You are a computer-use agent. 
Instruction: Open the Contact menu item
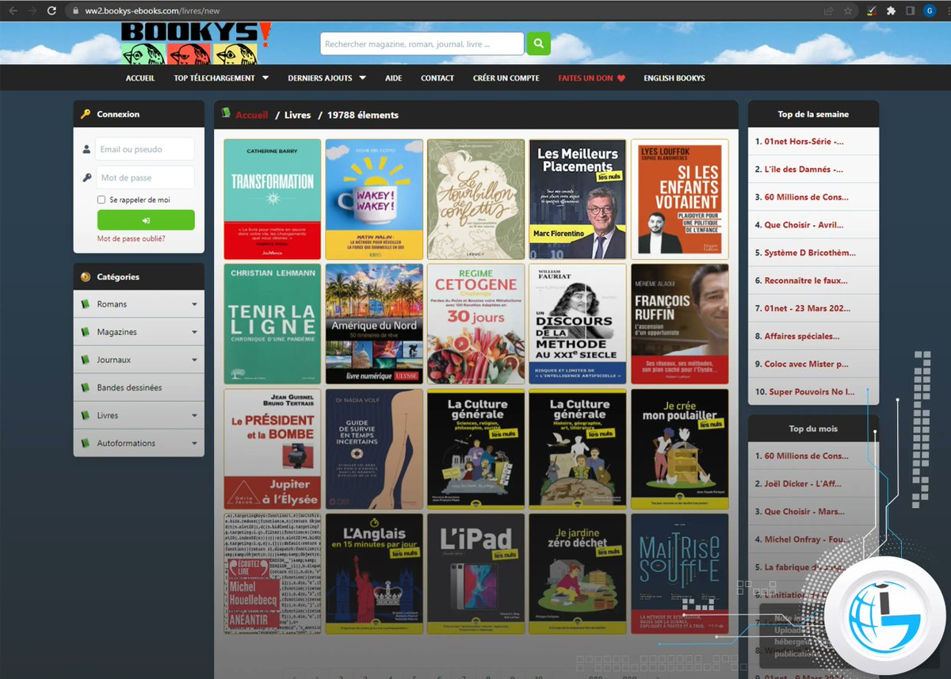[x=437, y=78]
